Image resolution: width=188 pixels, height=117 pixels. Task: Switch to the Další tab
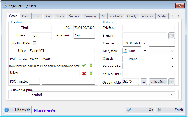(26, 16)
